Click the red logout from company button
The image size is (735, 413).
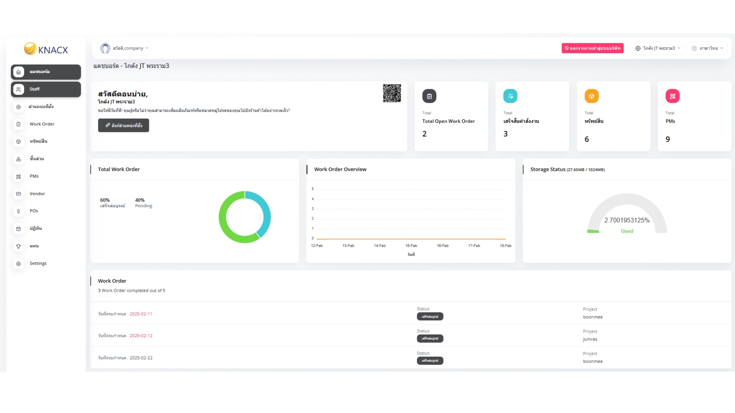(x=592, y=48)
